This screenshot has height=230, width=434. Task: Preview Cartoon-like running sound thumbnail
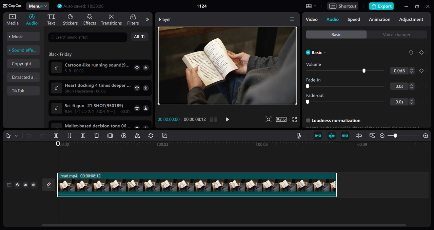click(57, 68)
